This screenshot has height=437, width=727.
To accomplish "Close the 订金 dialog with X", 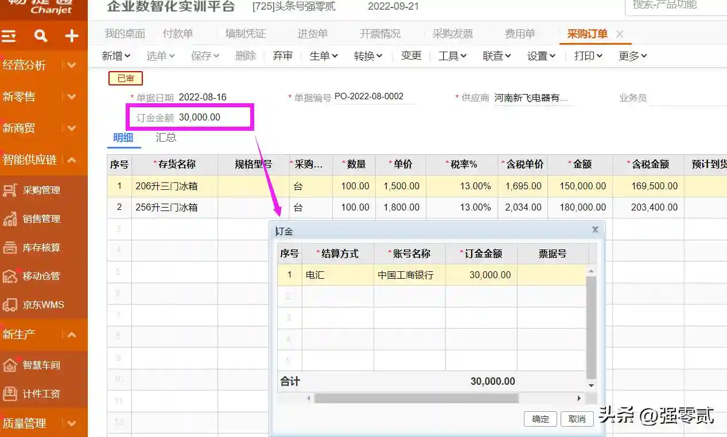I will [x=595, y=229].
